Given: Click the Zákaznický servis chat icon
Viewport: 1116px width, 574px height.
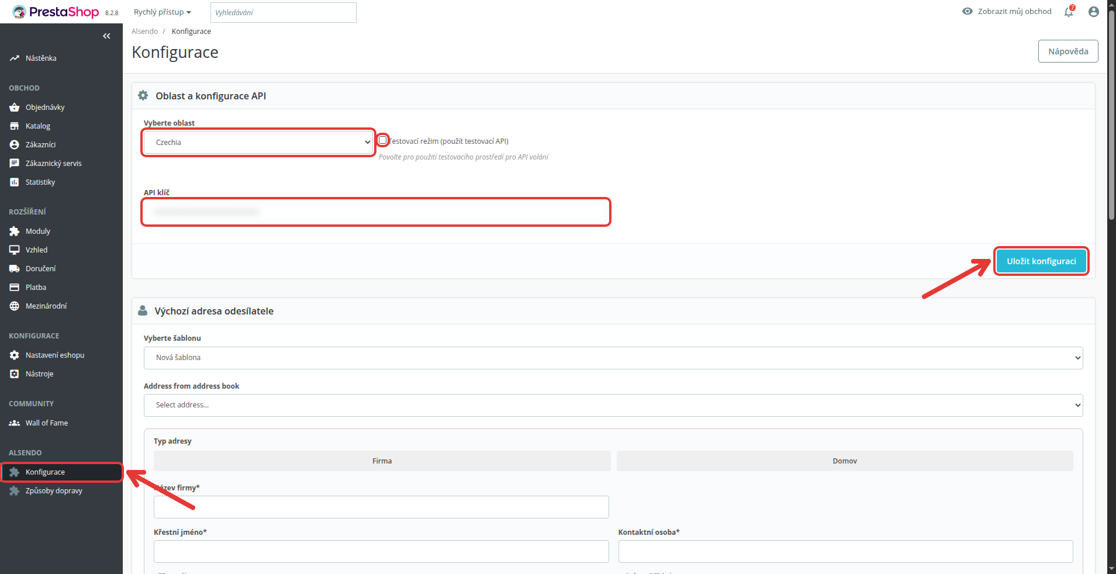Looking at the screenshot, I should pyautogui.click(x=15, y=164).
